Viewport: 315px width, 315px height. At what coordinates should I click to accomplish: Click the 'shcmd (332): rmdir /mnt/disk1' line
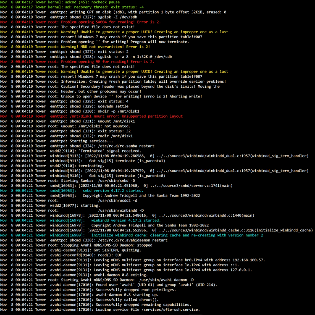coord(66,136)
